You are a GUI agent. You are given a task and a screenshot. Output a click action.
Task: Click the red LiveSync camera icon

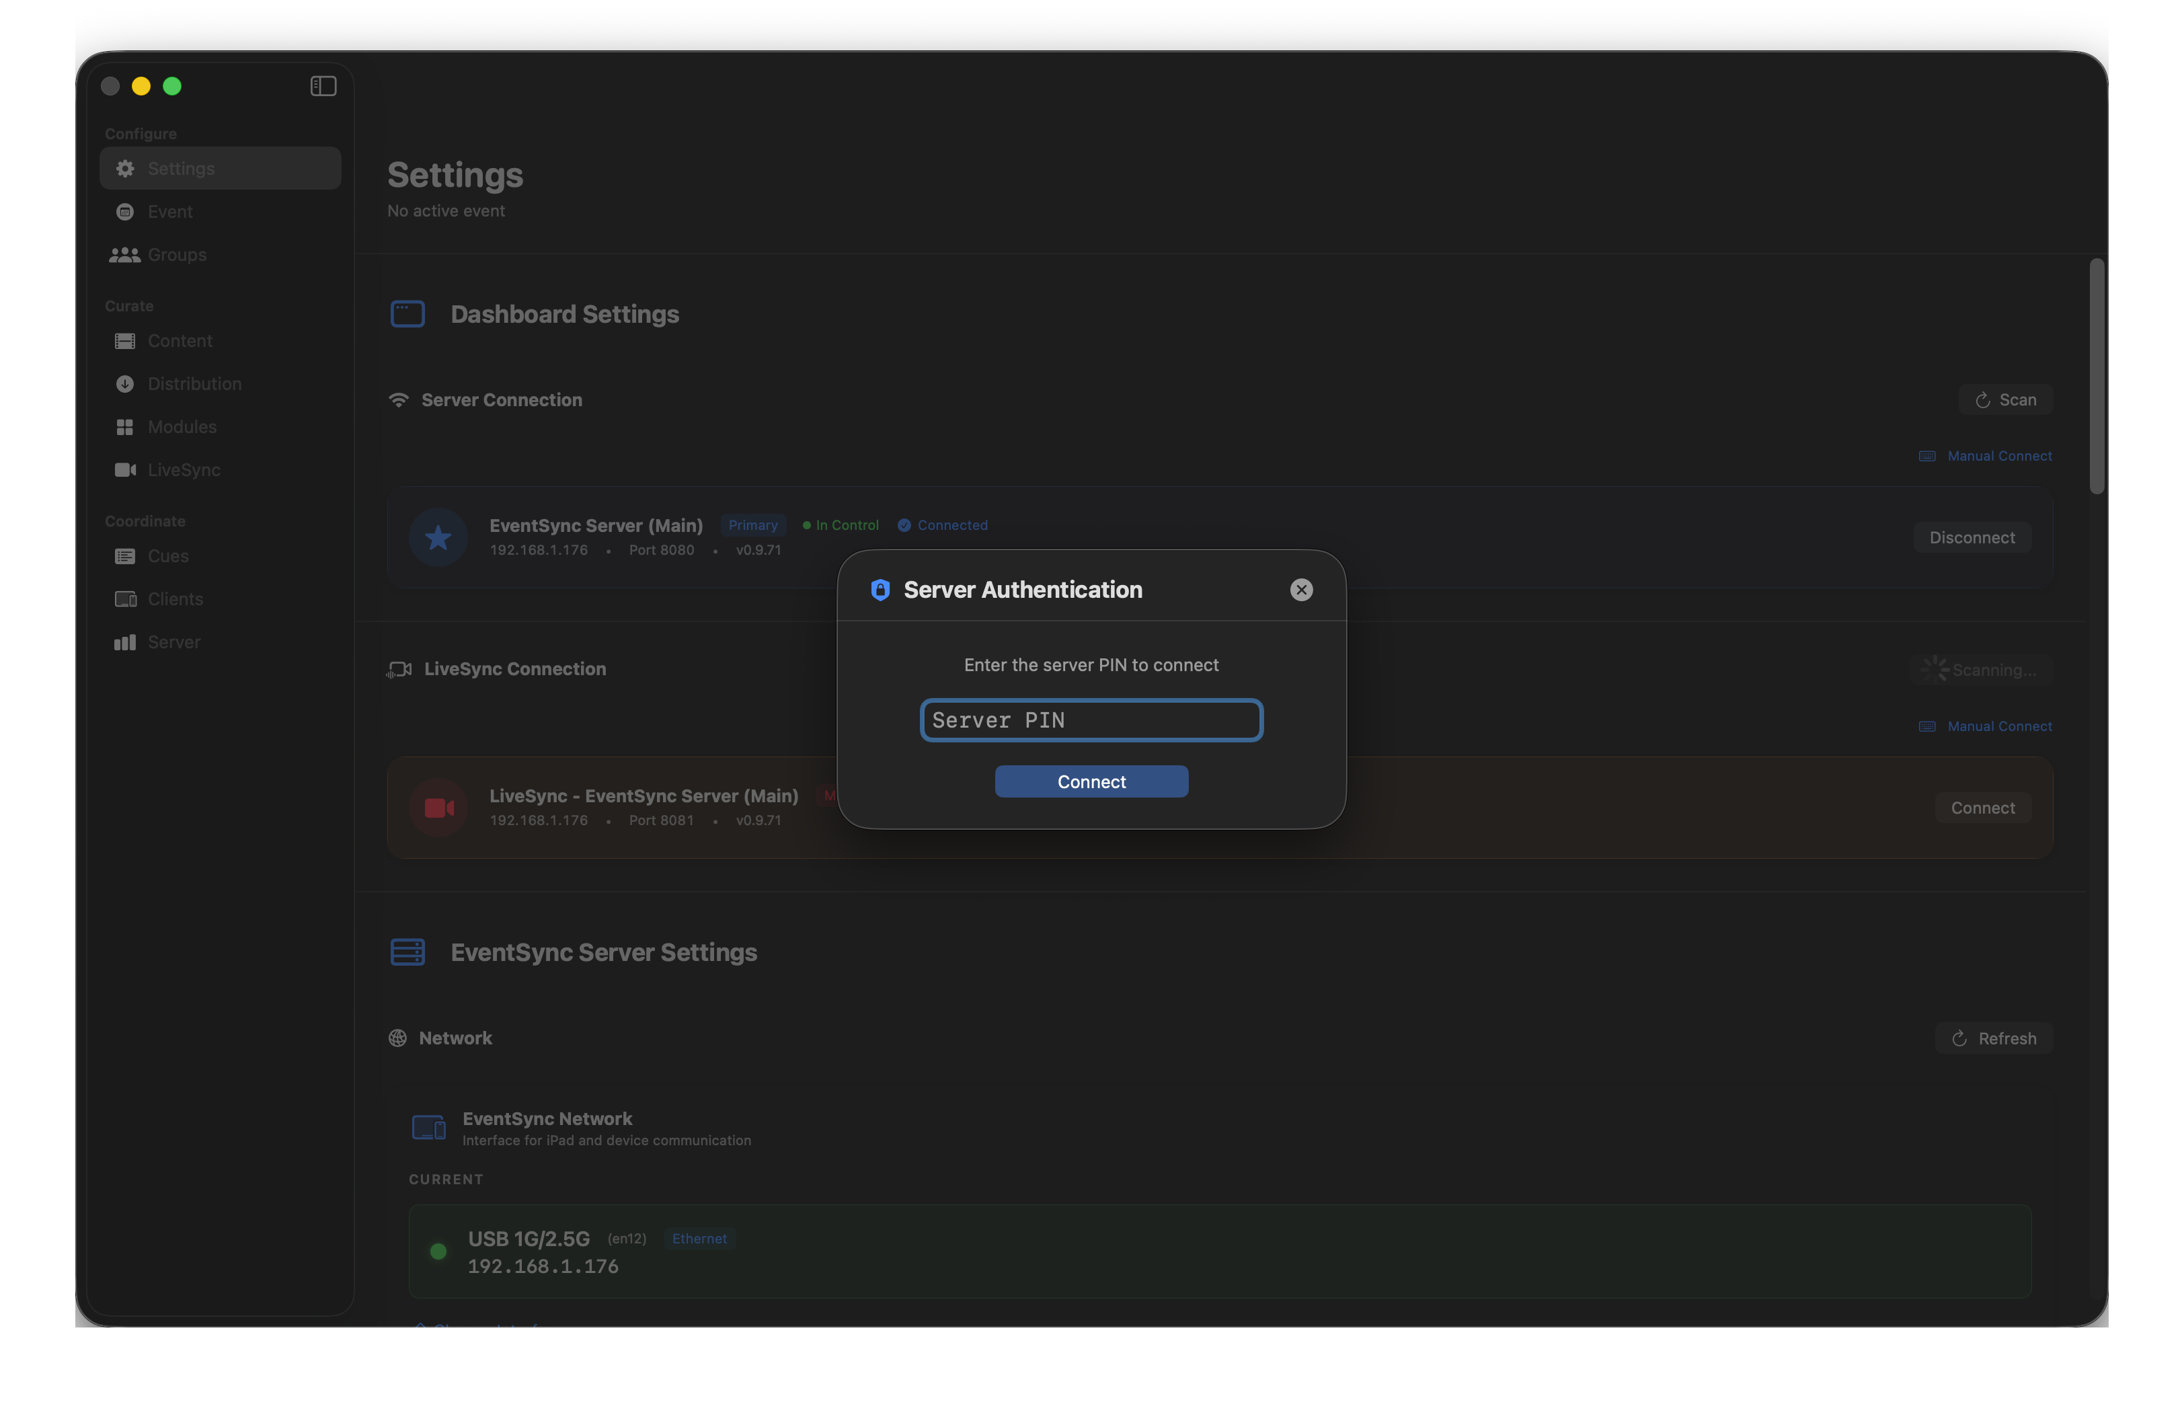coord(438,808)
